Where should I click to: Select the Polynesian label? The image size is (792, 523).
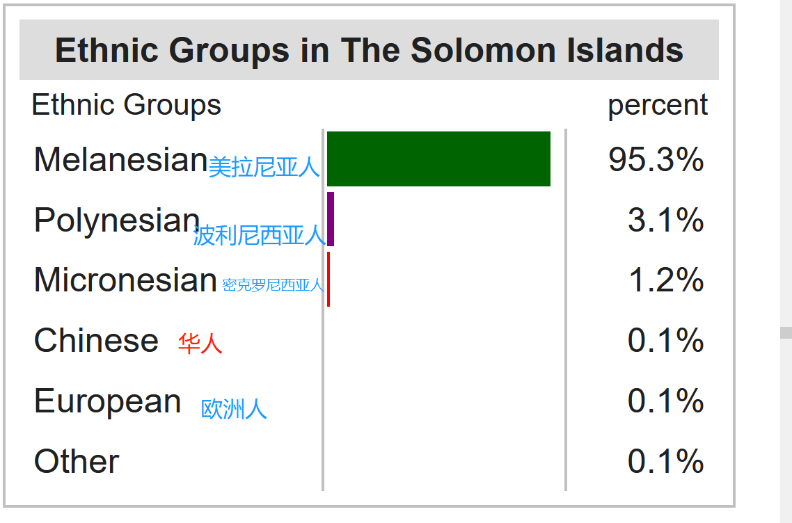117,220
